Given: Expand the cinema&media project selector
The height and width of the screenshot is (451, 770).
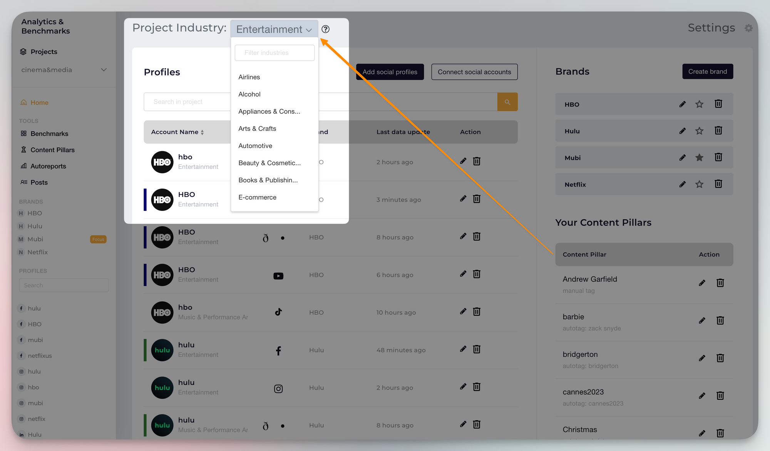Looking at the screenshot, I should [x=103, y=70].
